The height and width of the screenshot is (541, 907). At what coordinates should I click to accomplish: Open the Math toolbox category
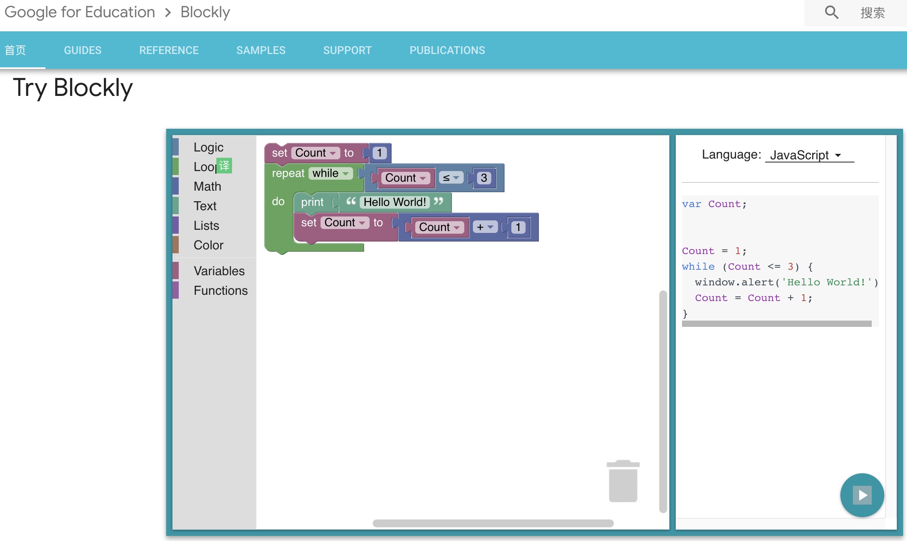pyautogui.click(x=214, y=186)
